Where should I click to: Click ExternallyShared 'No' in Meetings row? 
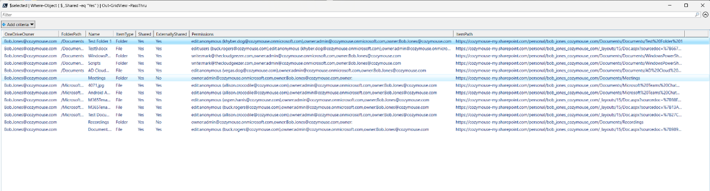[x=159, y=78]
